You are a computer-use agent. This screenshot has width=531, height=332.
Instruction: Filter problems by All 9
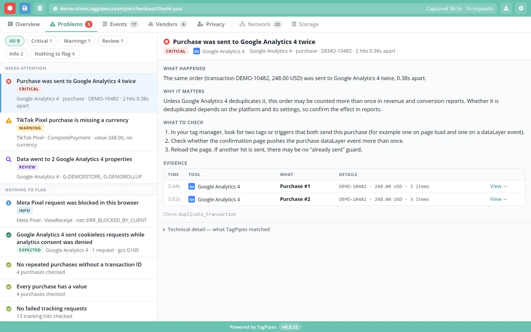[15, 41]
